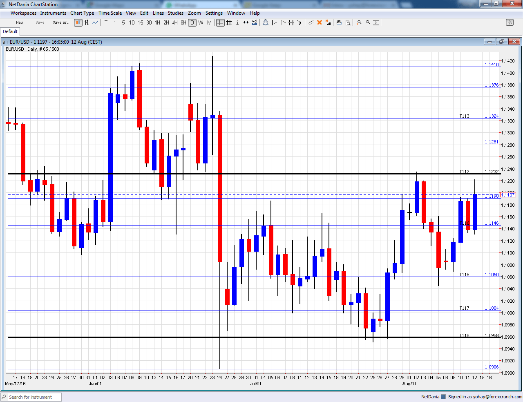Toggle the crosshair cursor tool
Image resolution: width=523 pixels, height=402 pixels.
point(220,22)
